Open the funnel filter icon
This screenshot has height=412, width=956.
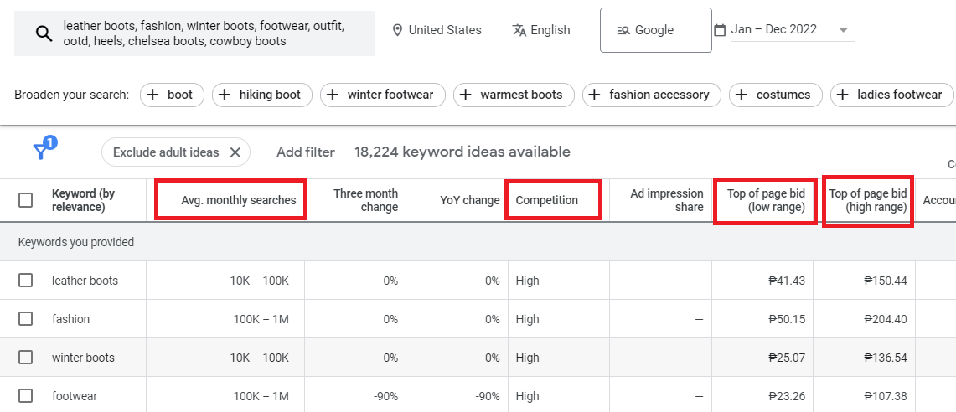(x=41, y=152)
